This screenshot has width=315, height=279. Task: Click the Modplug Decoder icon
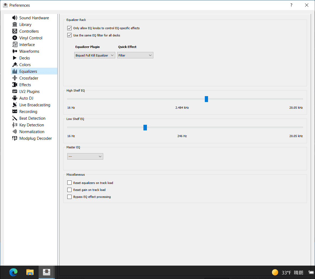(x=15, y=138)
